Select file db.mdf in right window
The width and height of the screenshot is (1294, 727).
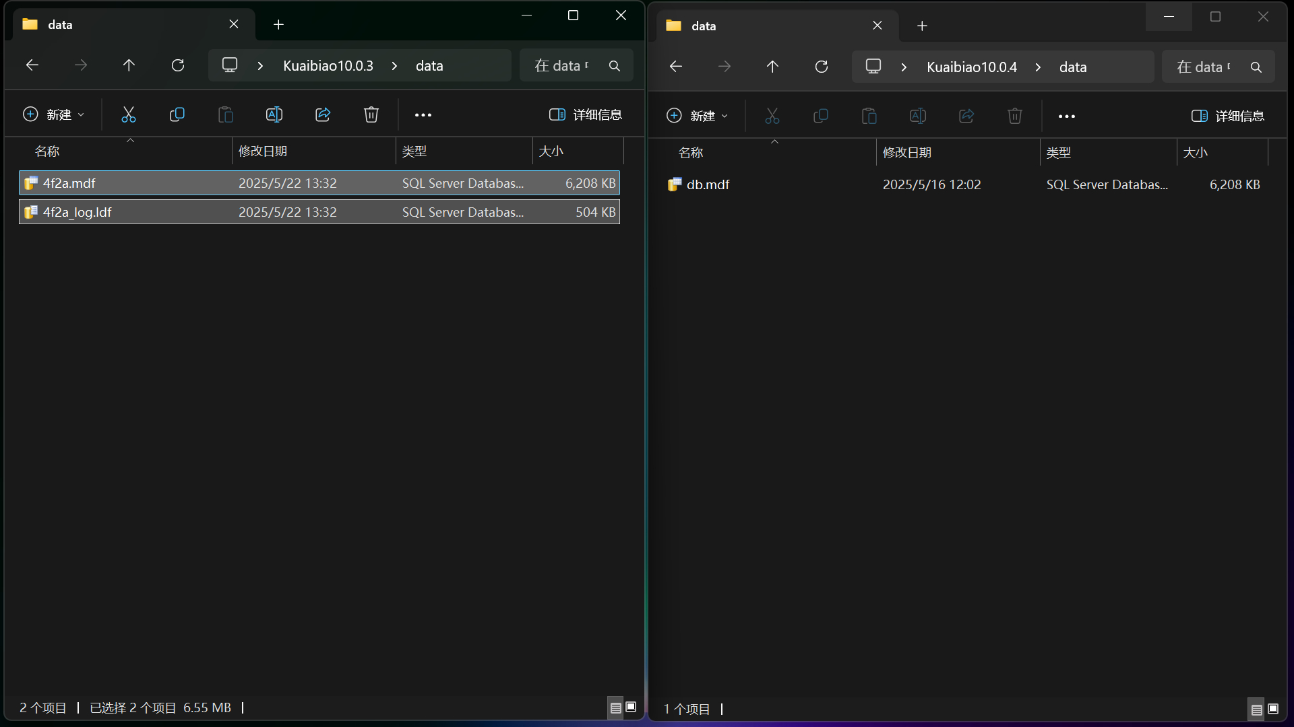point(965,184)
